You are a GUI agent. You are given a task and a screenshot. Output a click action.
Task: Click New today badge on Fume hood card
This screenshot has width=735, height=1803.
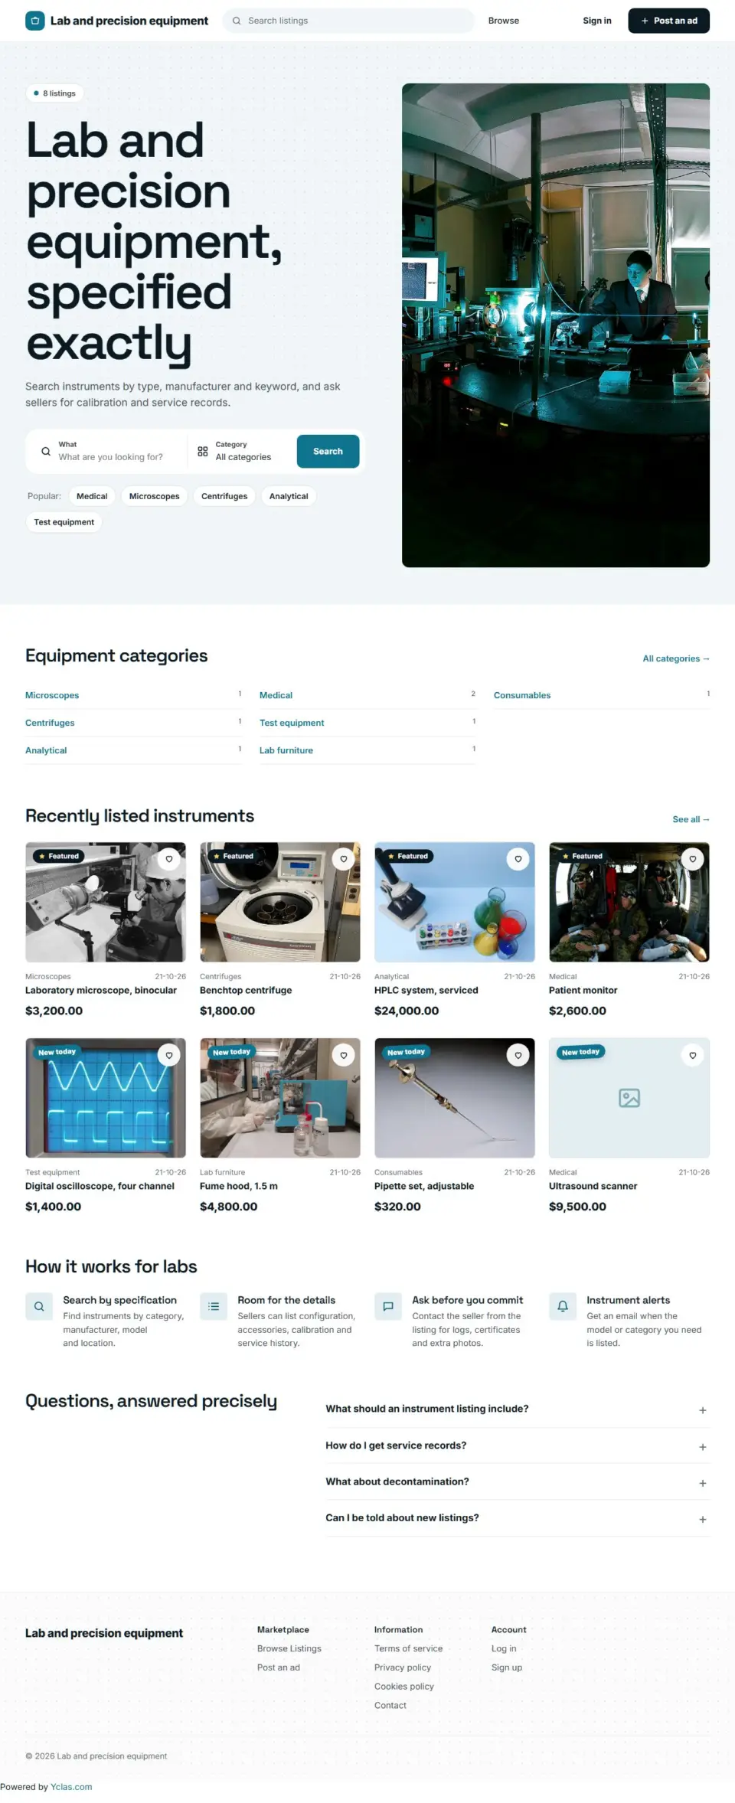coord(232,1052)
